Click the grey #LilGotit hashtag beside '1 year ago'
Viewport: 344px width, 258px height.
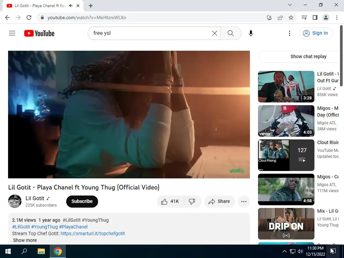[x=72, y=220]
